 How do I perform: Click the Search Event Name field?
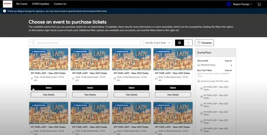(x=85, y=43)
